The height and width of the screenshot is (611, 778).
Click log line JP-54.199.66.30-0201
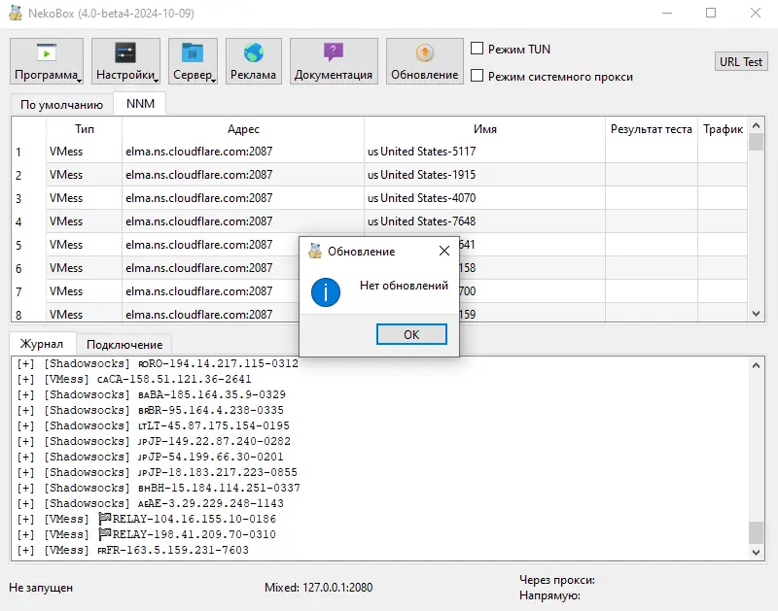pyautogui.click(x=151, y=457)
